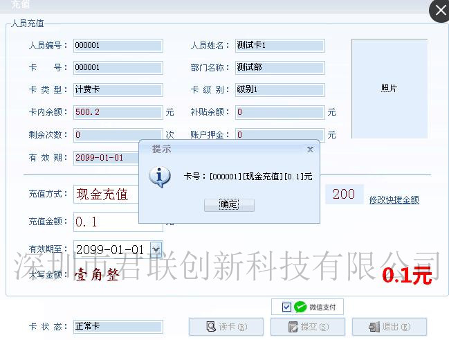Screen dimensions: 449x340
Task: Click the 大写金额 text 壹角整
Action: [x=97, y=275]
